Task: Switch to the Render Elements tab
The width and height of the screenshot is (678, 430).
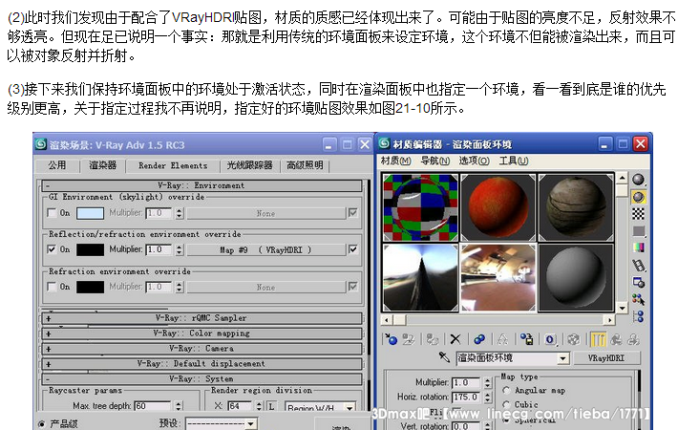Action: click(x=173, y=165)
